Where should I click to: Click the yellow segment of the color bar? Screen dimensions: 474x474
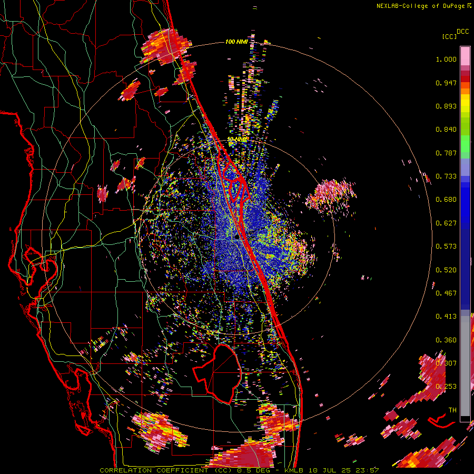pos(465,103)
